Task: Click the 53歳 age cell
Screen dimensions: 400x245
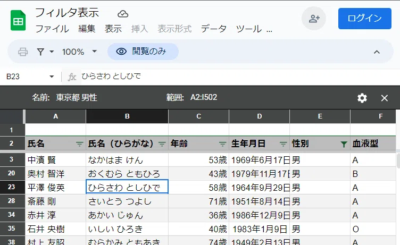Action: click(x=199, y=160)
